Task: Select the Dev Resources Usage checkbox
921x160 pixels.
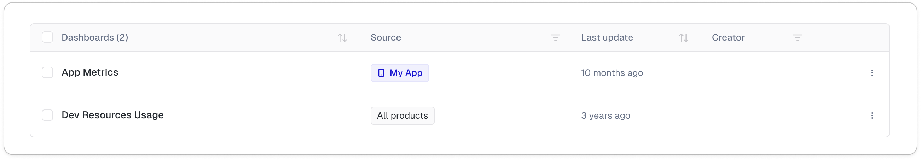Action: click(x=47, y=115)
